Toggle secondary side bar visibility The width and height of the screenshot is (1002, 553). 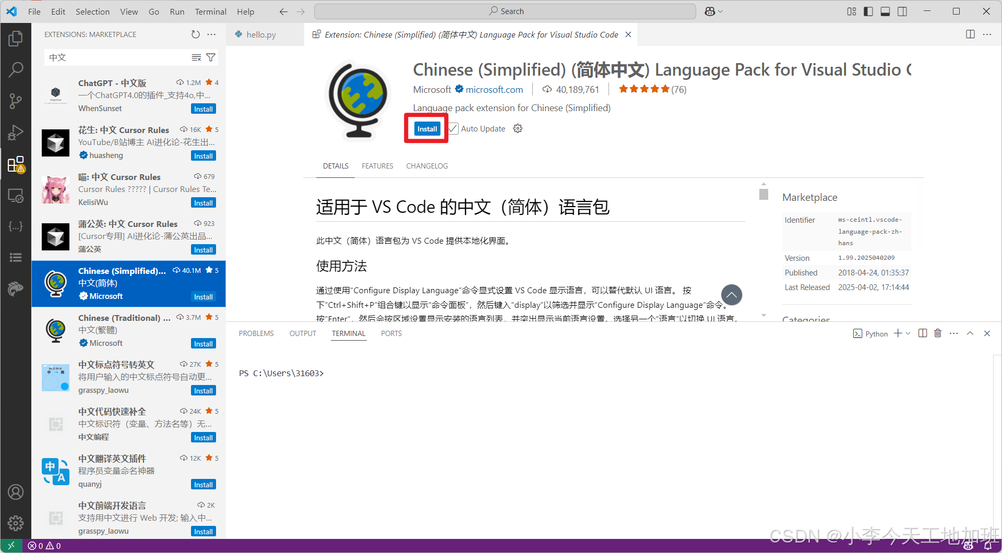click(902, 11)
